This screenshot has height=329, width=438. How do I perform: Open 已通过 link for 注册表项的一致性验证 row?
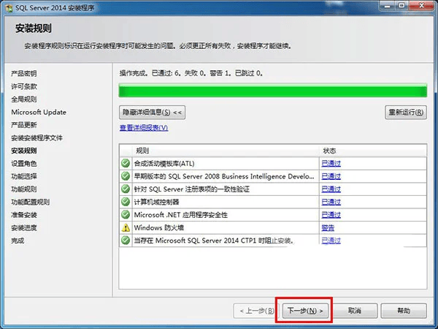[x=331, y=189]
